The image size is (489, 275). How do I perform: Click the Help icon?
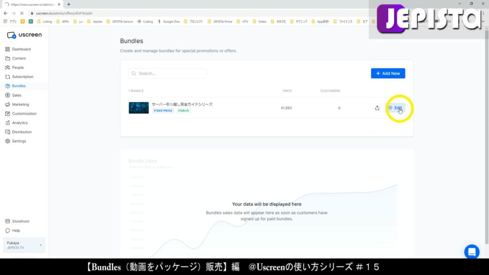pos(8,231)
